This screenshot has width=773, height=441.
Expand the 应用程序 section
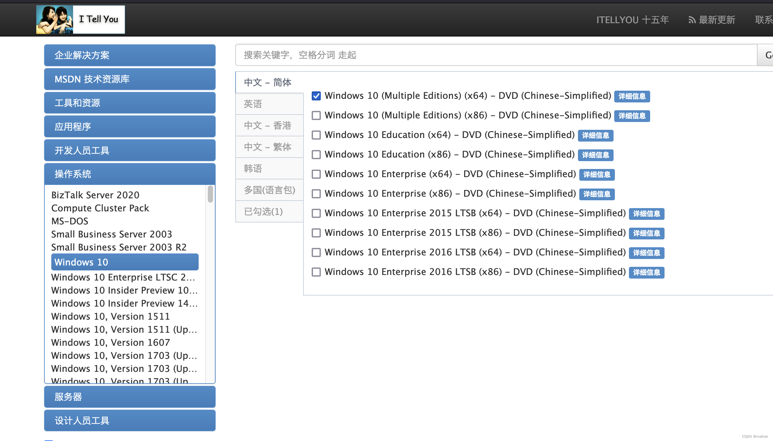(130, 127)
